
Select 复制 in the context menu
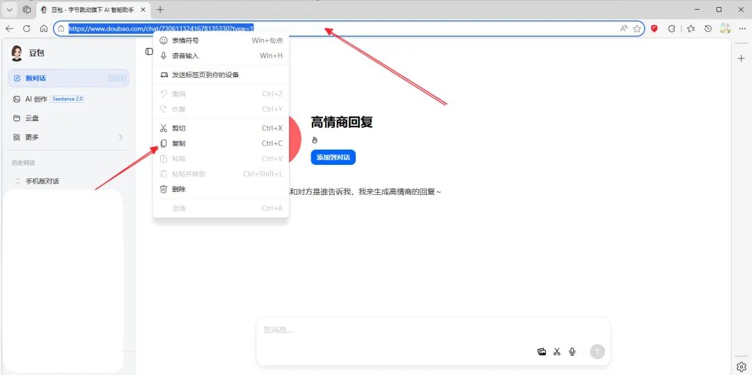[x=221, y=143]
